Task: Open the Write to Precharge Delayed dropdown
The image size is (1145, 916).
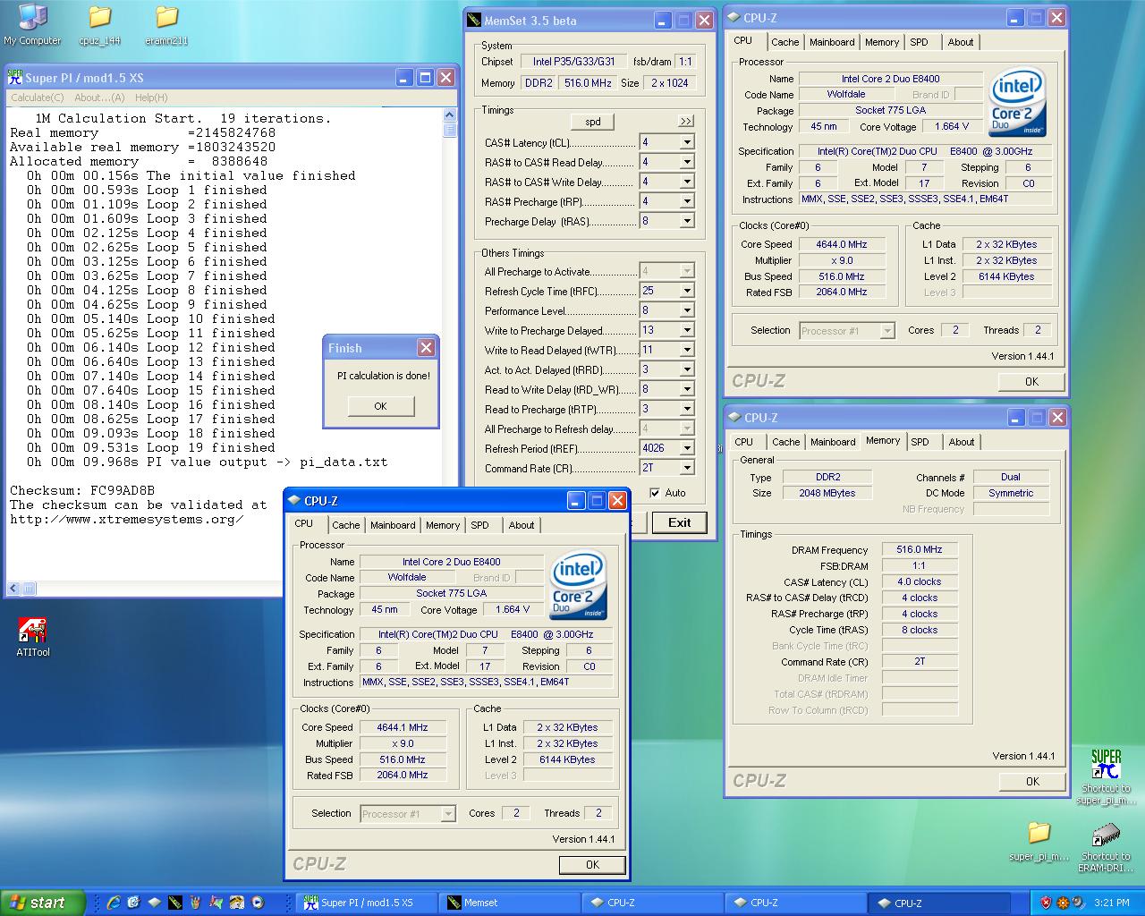Action: tap(687, 331)
